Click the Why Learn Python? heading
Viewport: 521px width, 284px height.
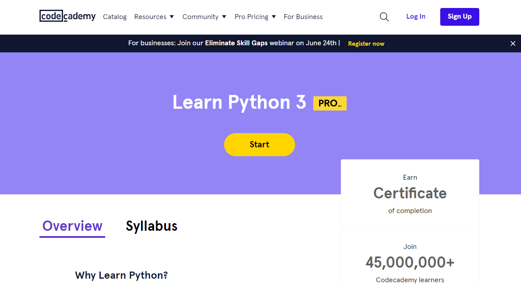pyautogui.click(x=121, y=275)
